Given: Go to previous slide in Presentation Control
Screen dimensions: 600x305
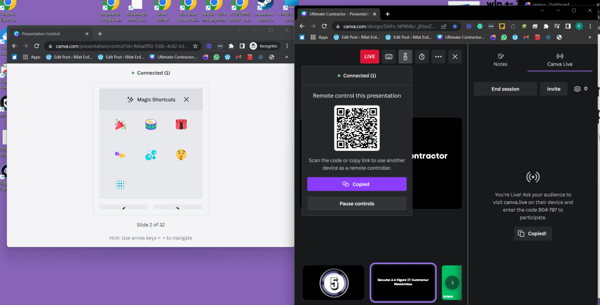Looking at the screenshot, I should [124, 207].
